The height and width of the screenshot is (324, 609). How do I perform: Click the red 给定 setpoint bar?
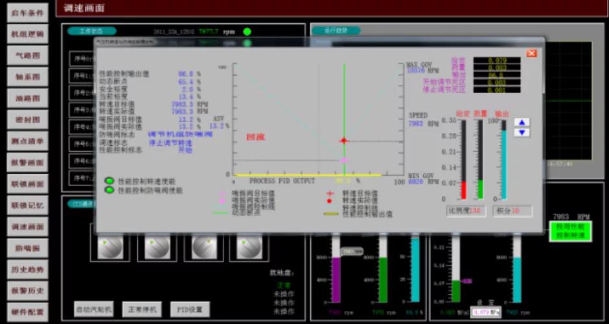tap(463, 190)
